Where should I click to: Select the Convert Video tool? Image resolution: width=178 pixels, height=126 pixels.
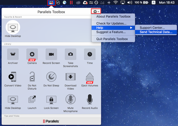(13, 77)
